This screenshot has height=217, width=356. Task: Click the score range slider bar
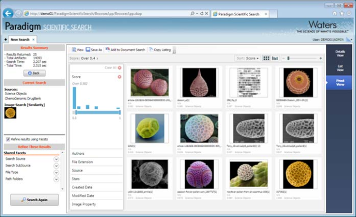(x=98, y=112)
